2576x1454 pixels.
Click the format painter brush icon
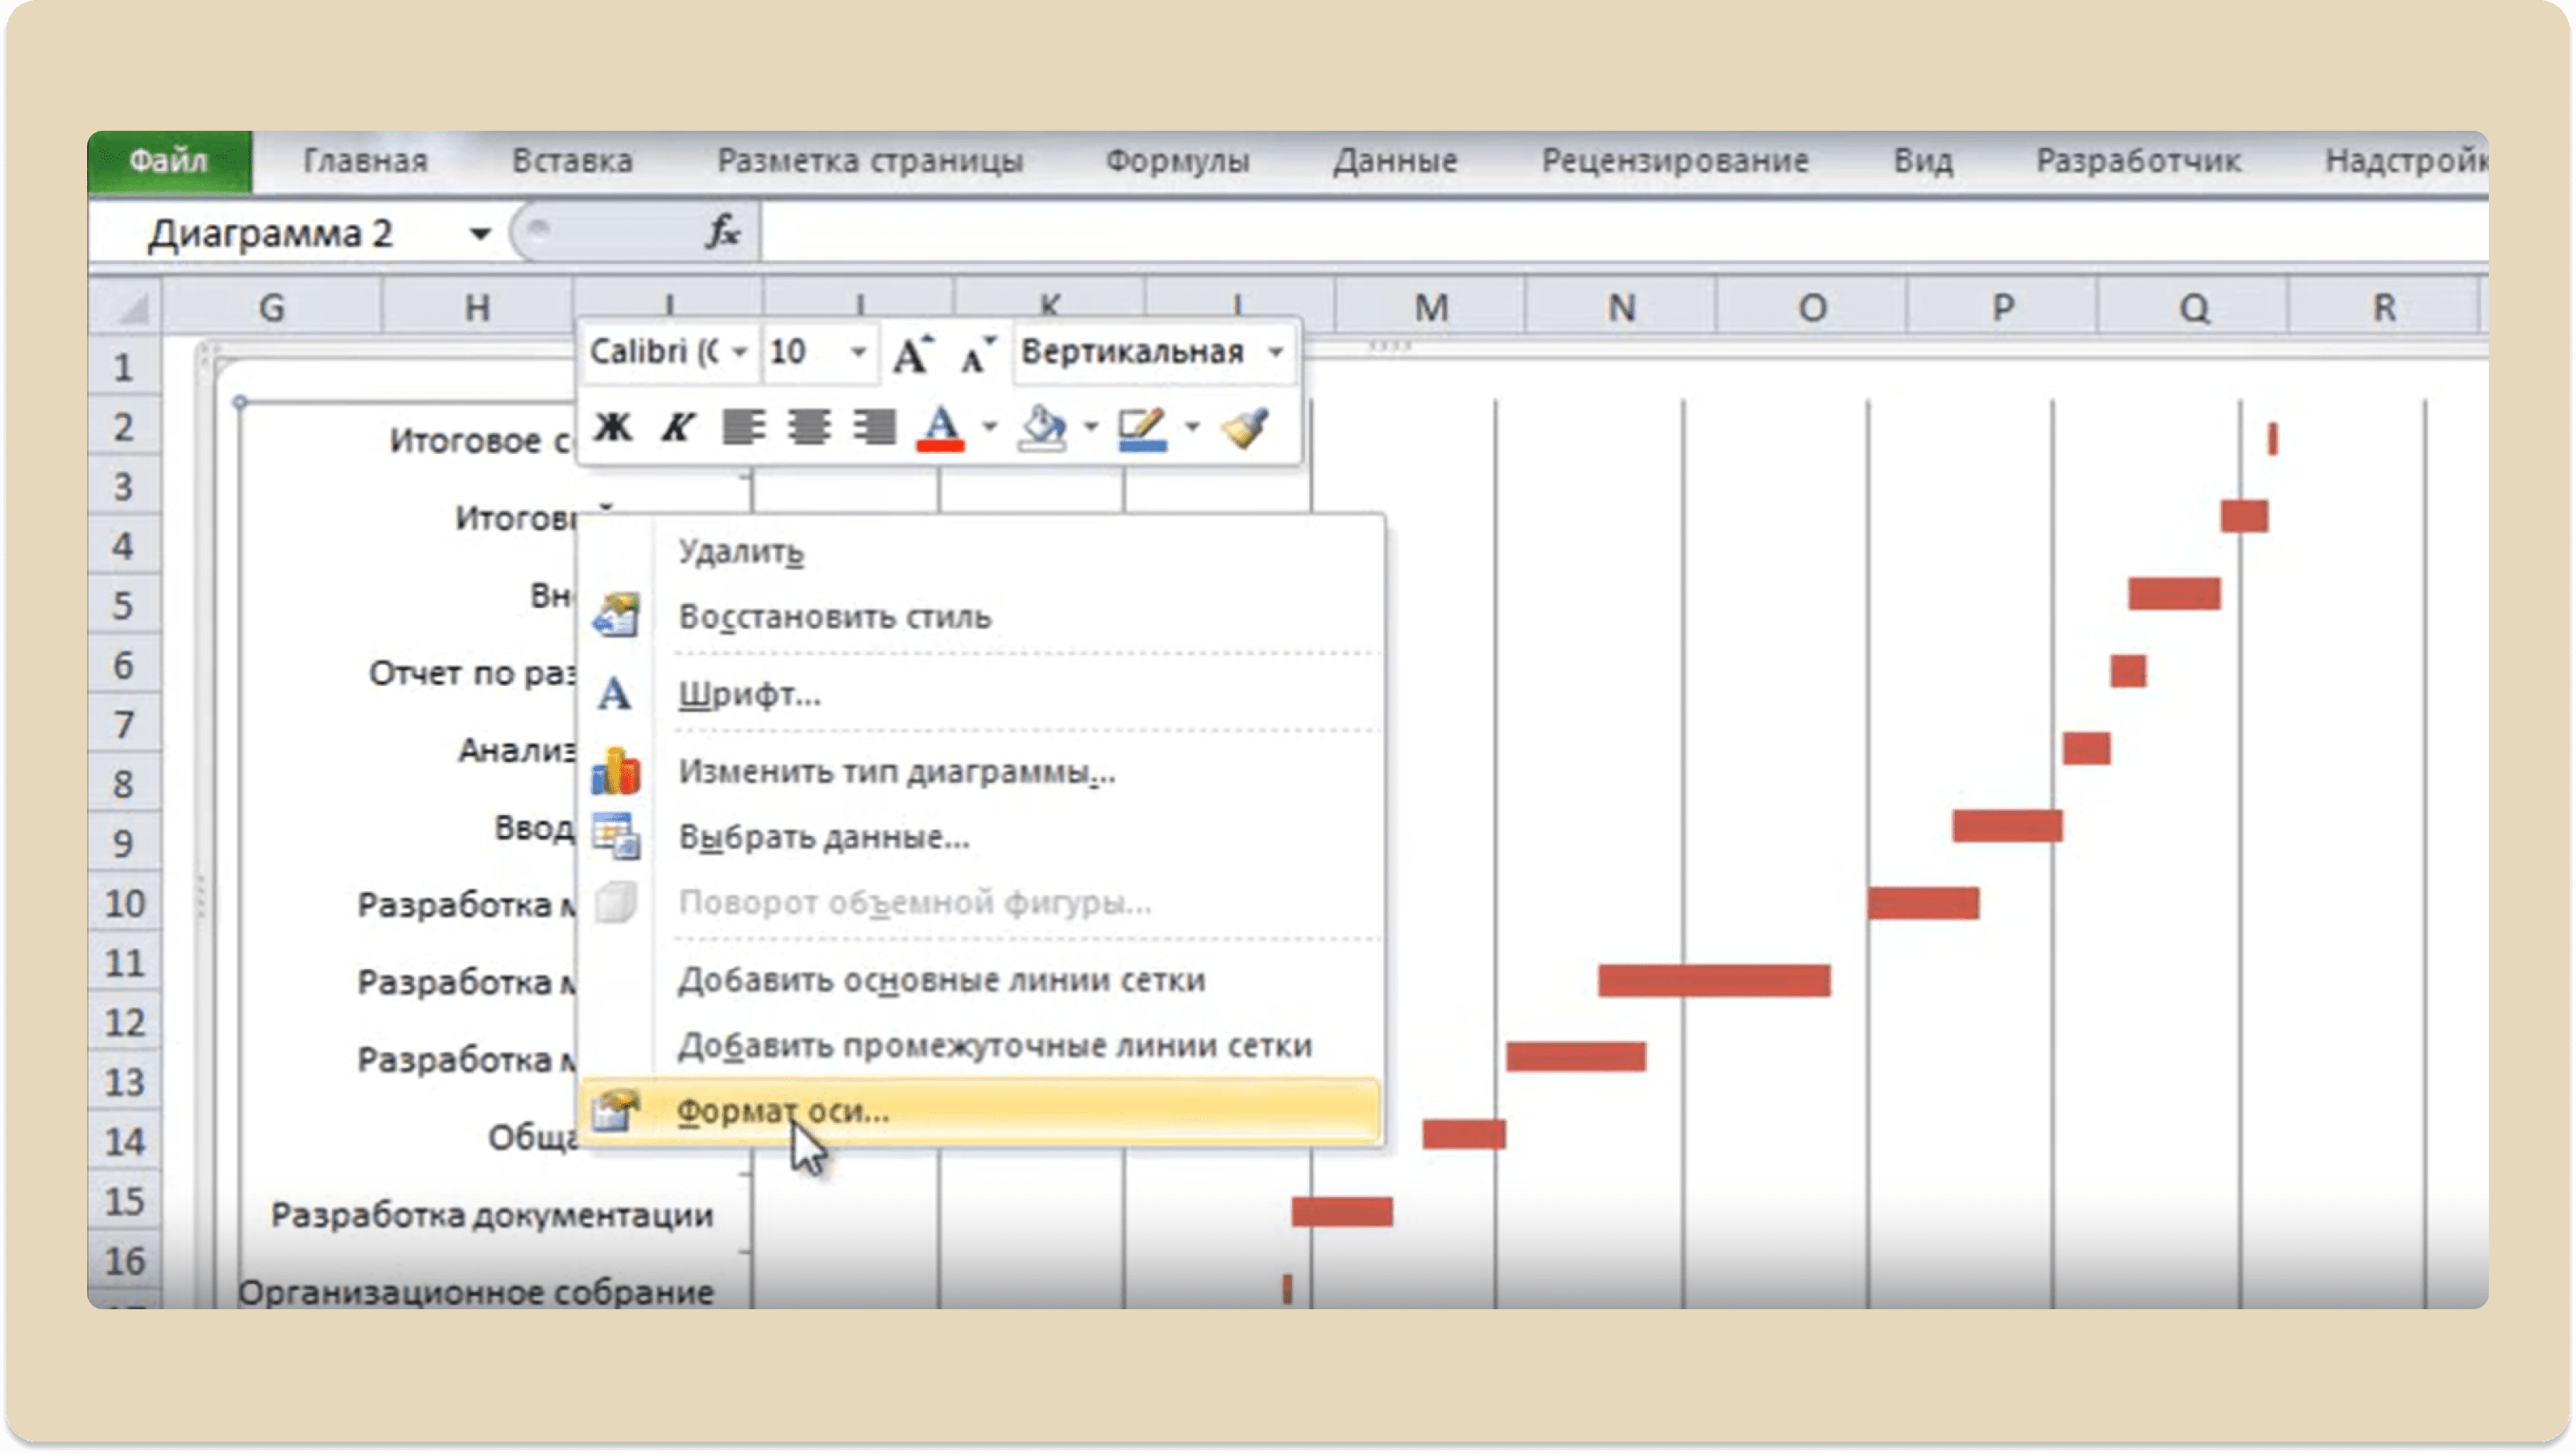click(x=1246, y=428)
